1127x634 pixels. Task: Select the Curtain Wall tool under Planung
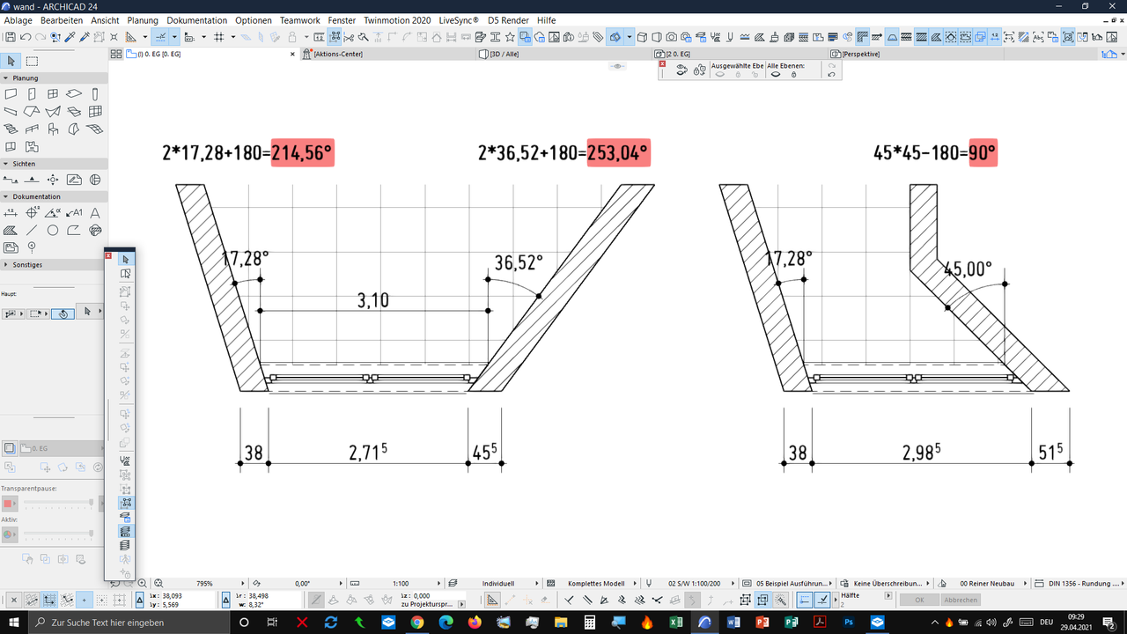click(x=95, y=112)
